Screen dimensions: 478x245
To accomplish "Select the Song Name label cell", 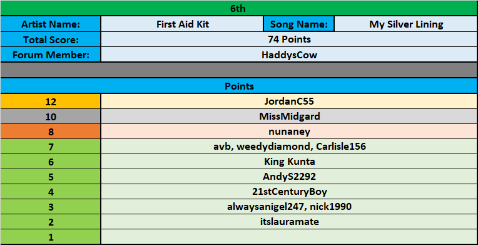I will pos(299,24).
